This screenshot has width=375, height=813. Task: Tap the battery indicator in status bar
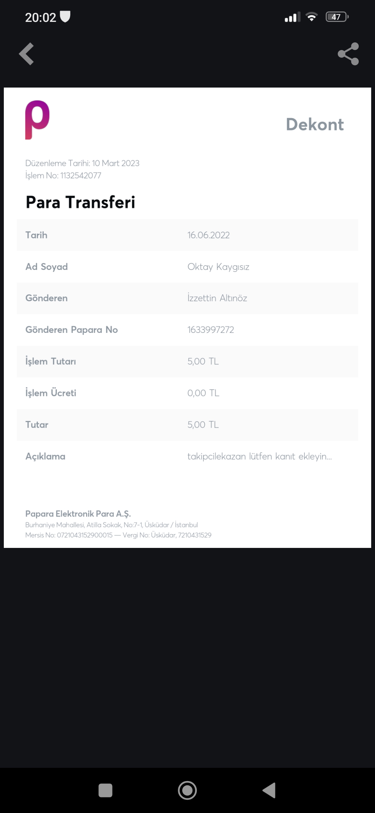[337, 17]
